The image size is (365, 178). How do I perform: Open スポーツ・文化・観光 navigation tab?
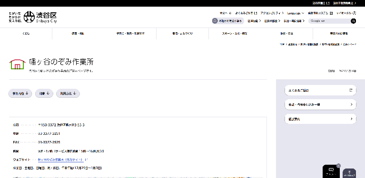(x=235, y=34)
